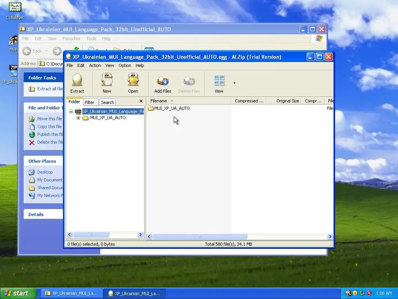The width and height of the screenshot is (398, 299).
Task: Click the Details panel header in Explorer
Action: coord(44,215)
